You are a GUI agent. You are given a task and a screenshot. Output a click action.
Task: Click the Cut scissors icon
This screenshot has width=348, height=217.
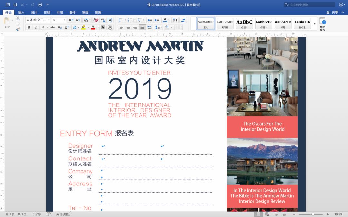tap(18, 18)
